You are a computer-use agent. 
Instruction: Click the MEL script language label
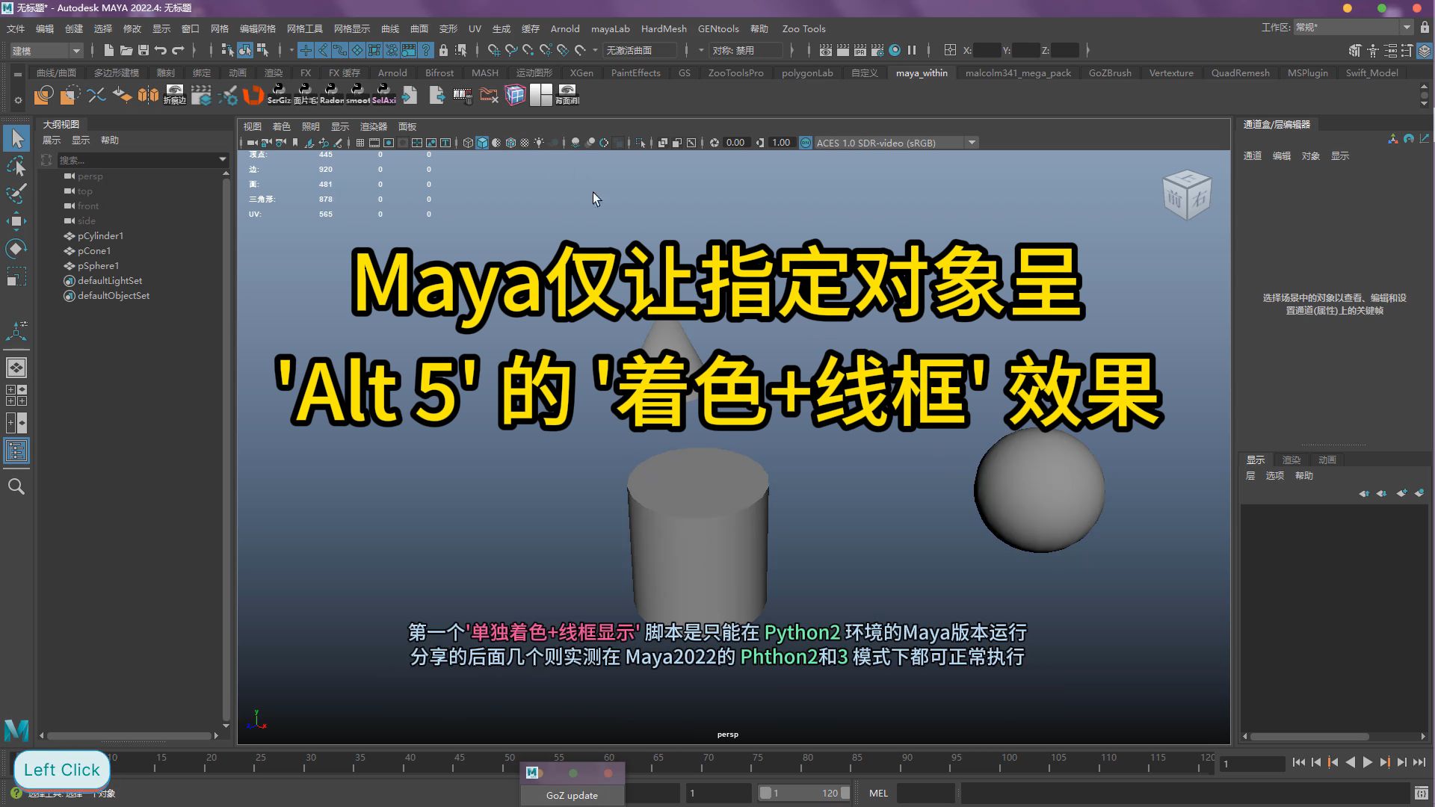(878, 793)
